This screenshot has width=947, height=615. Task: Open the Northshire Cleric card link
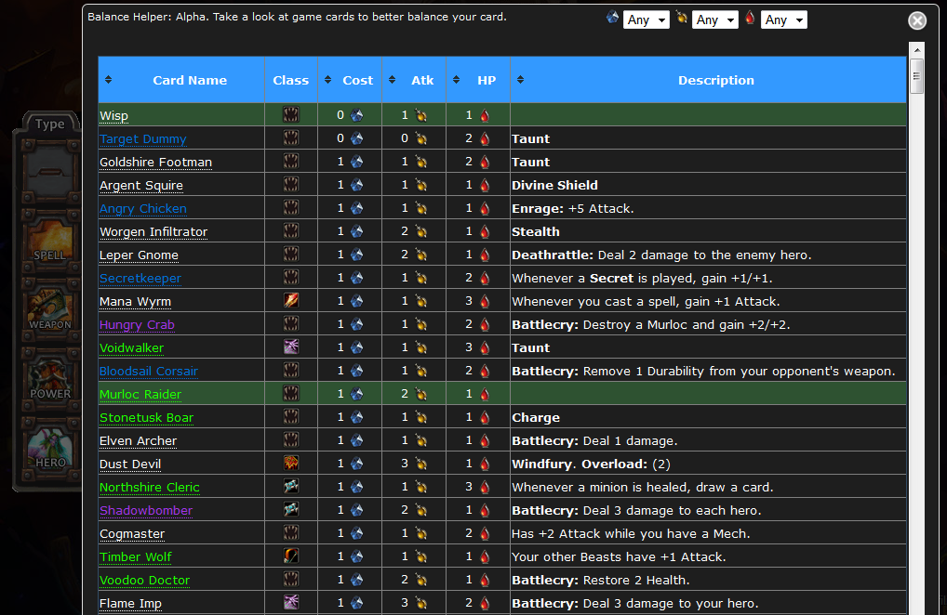[149, 487]
